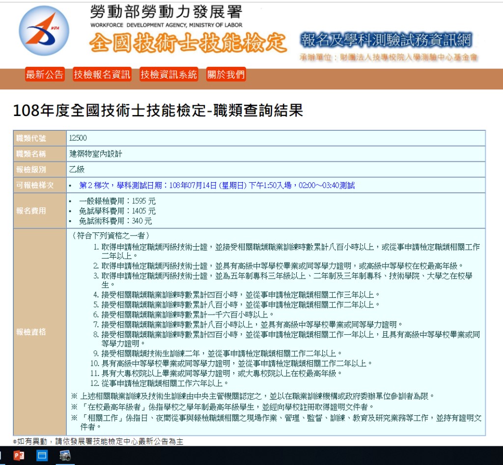Open the 技檢報名資訊 menu
Screen dimensions: 503x465
102,75
